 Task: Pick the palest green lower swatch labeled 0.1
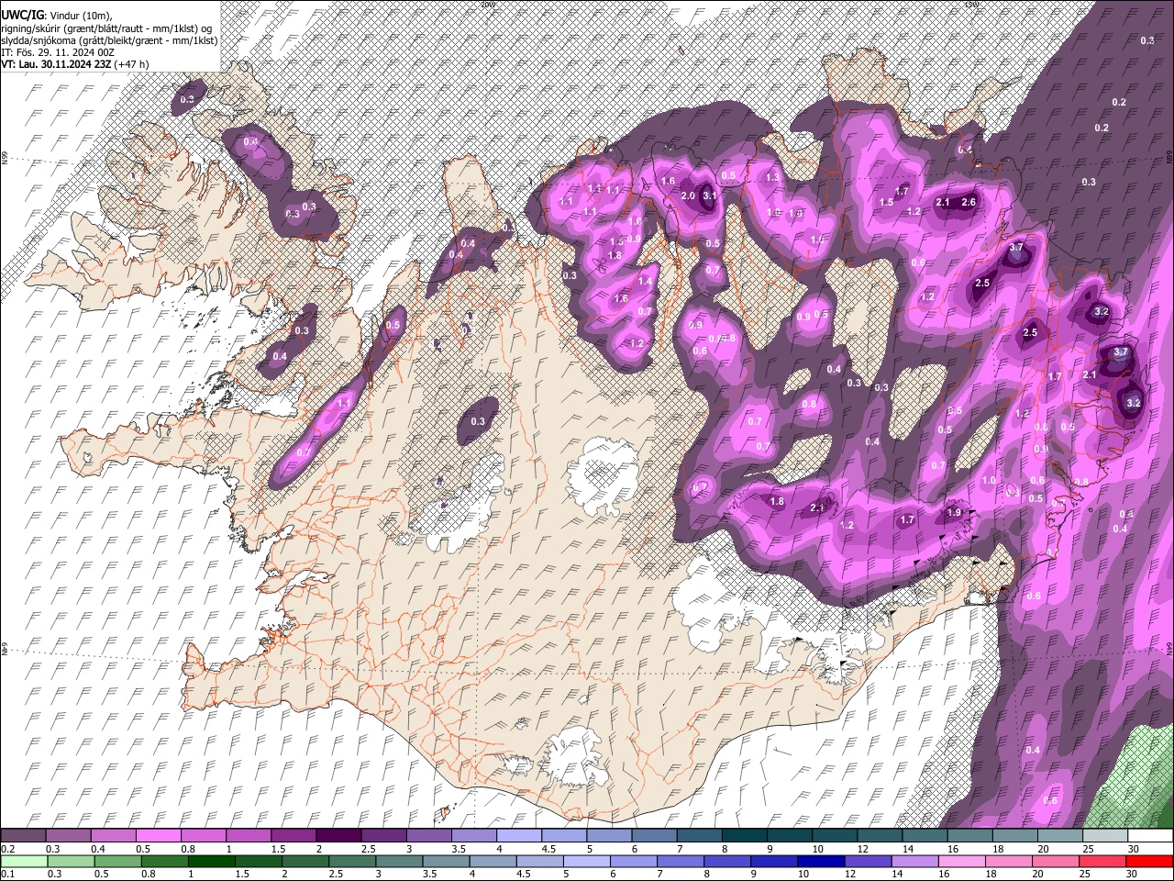tap(23, 861)
